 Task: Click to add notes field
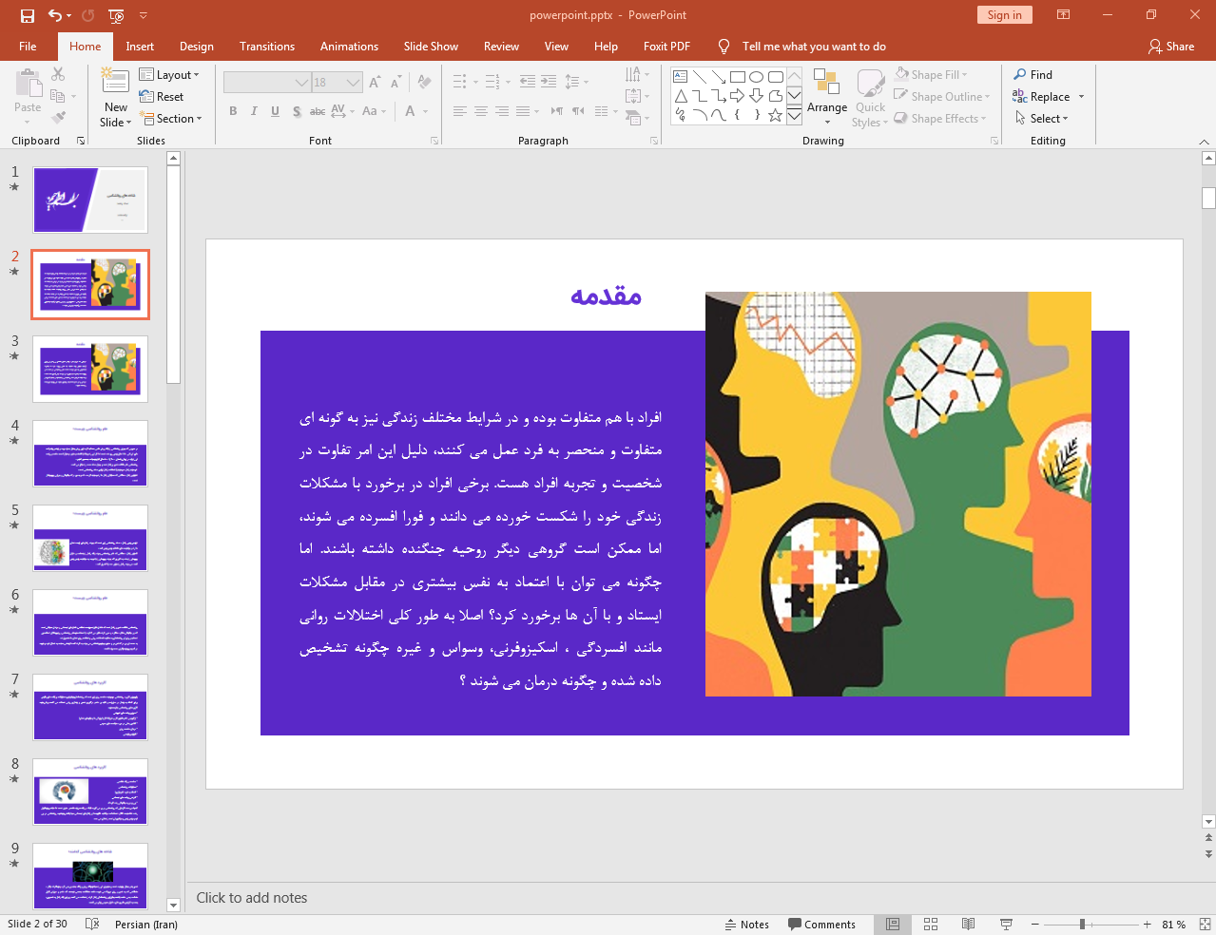(x=251, y=898)
